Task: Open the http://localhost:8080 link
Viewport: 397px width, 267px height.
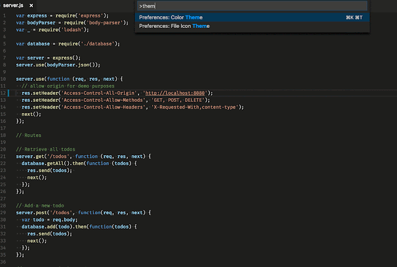Action: [x=175, y=93]
